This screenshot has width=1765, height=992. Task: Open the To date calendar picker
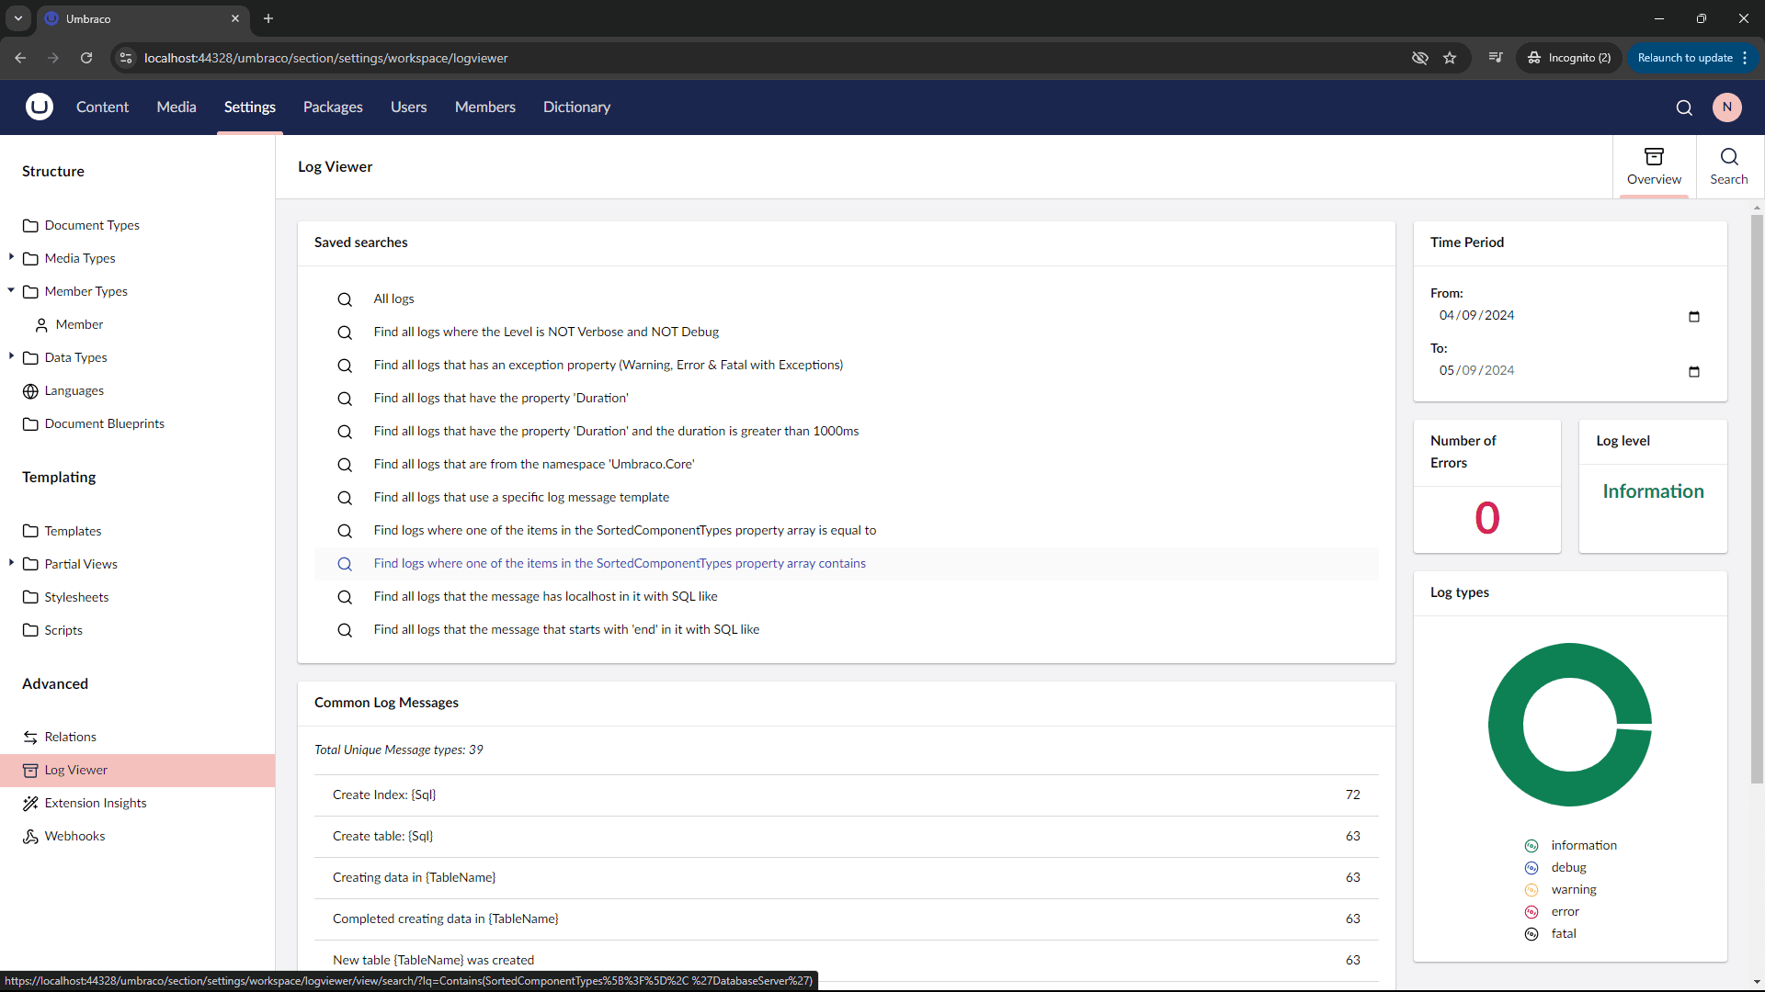coord(1694,371)
